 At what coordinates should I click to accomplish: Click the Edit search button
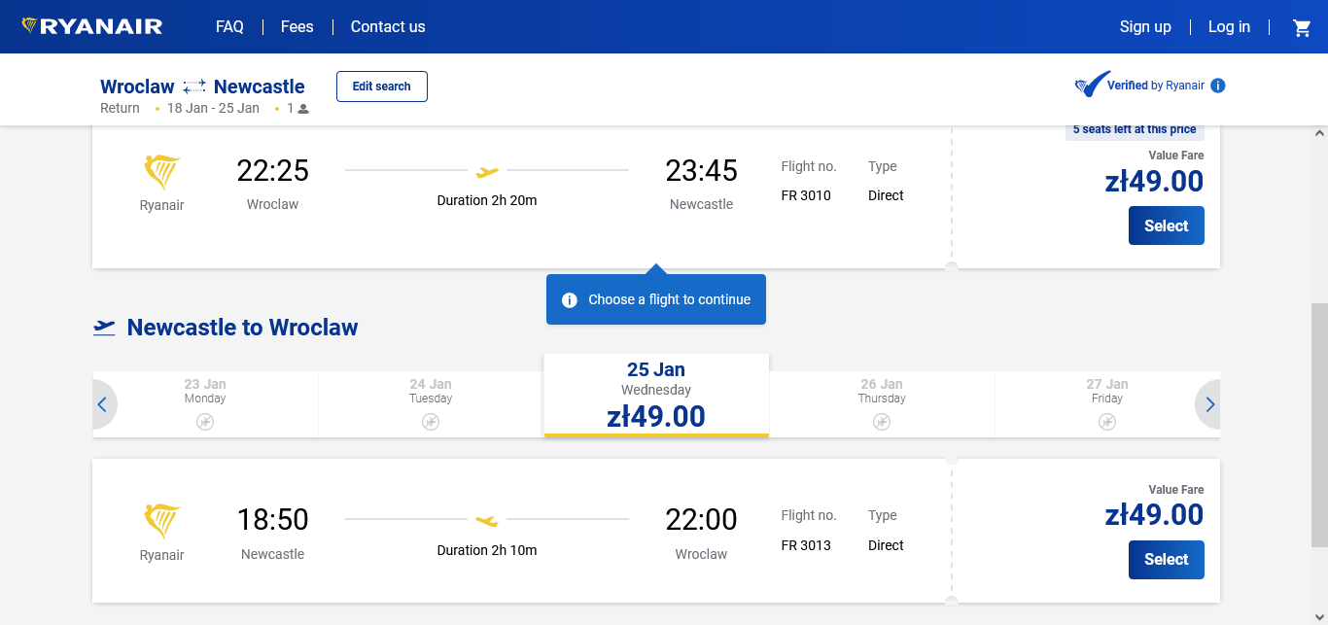click(382, 87)
